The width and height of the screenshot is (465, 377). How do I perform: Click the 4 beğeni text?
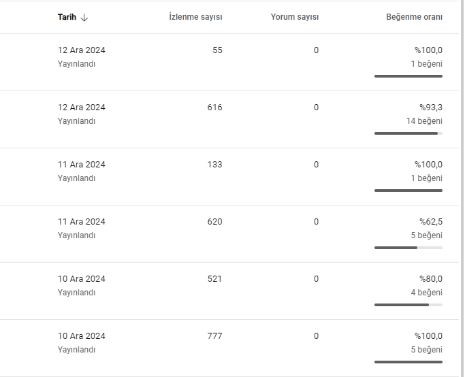point(426,293)
